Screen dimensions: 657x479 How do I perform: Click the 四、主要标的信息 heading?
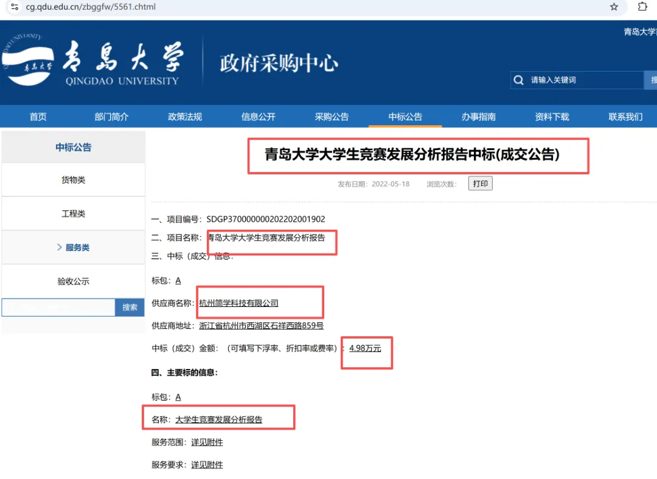click(x=185, y=372)
